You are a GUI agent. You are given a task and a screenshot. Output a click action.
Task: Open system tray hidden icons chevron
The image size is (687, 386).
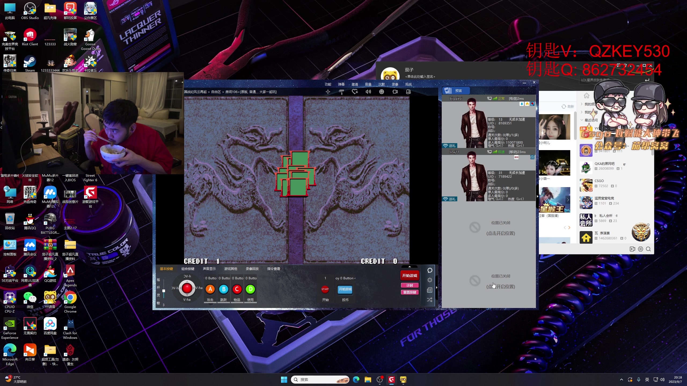click(x=621, y=380)
